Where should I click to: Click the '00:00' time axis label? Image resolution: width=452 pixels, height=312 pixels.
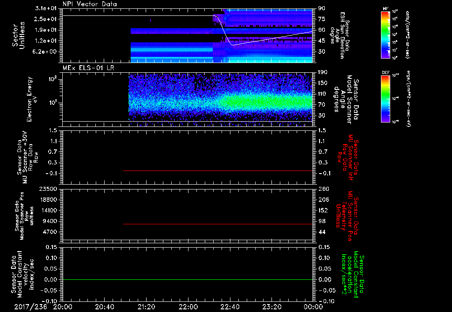pos(313,307)
